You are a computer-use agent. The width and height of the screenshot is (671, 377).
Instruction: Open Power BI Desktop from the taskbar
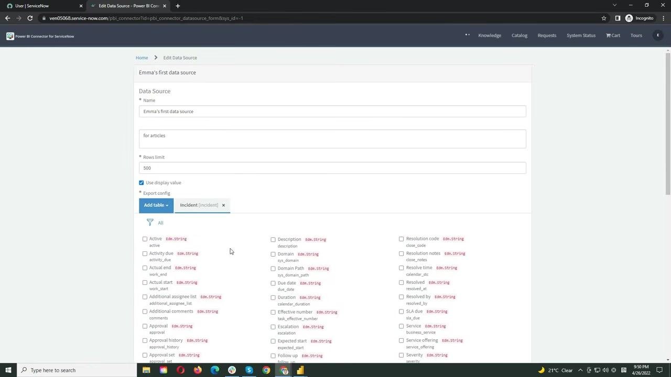click(x=300, y=370)
